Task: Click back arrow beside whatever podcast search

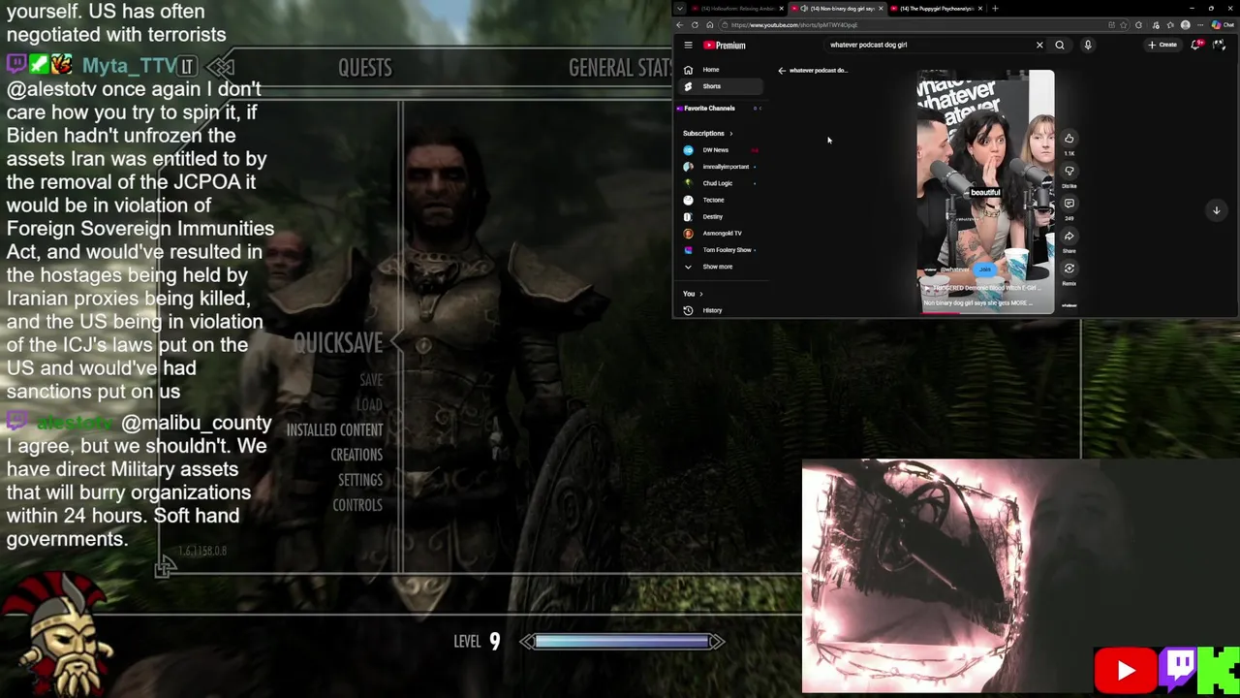Action: click(x=782, y=70)
